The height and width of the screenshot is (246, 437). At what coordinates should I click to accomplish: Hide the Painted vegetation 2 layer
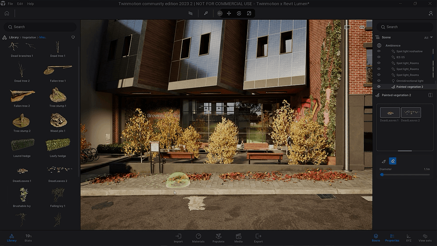[379, 86]
